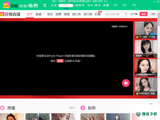Click 更多 > in the 颜值 section
The height and width of the screenshot is (120, 160).
pos(73,108)
